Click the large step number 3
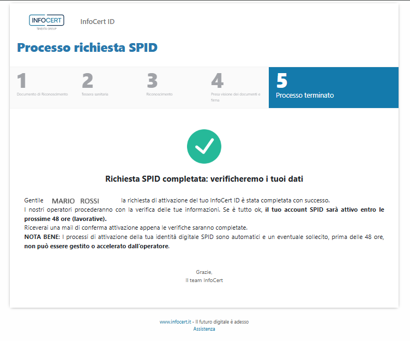Viewport: 410px width, 341px height. 152,81
